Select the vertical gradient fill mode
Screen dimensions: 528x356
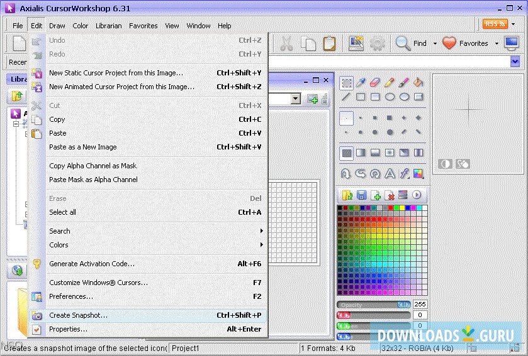click(x=375, y=153)
